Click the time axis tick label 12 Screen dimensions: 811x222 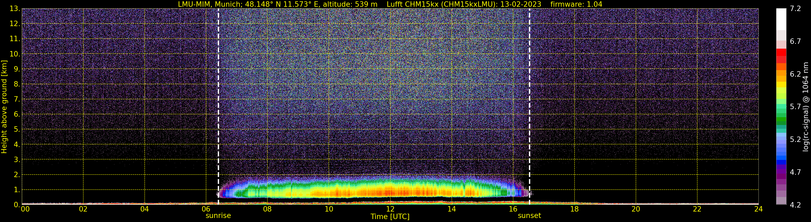pos(390,209)
